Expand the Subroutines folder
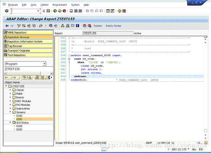211x153 pixels. tap(10, 108)
